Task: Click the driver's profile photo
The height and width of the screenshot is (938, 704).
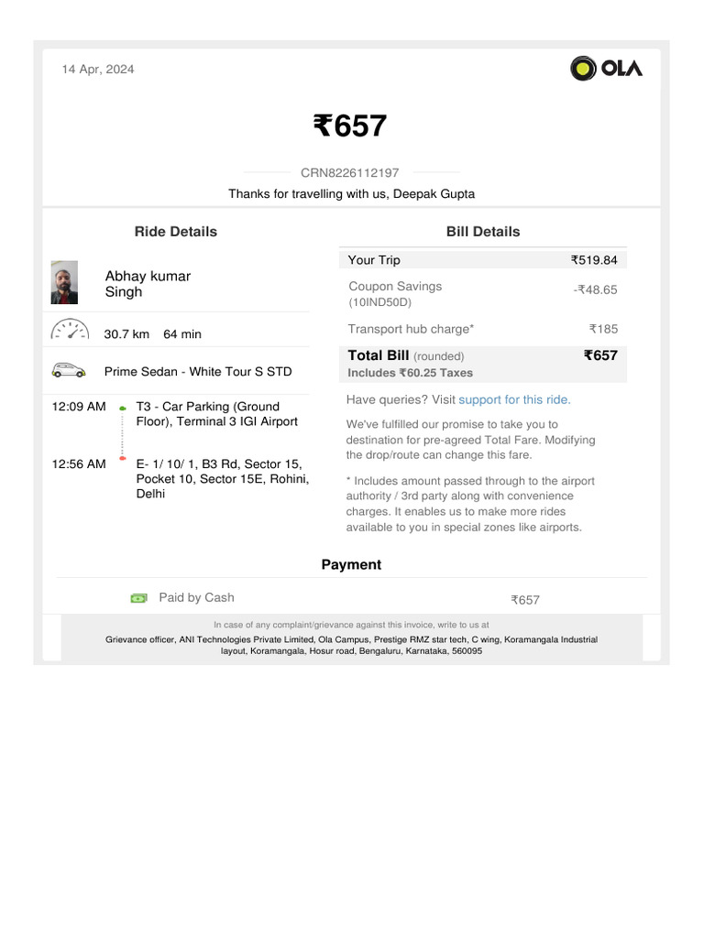Action: [64, 283]
